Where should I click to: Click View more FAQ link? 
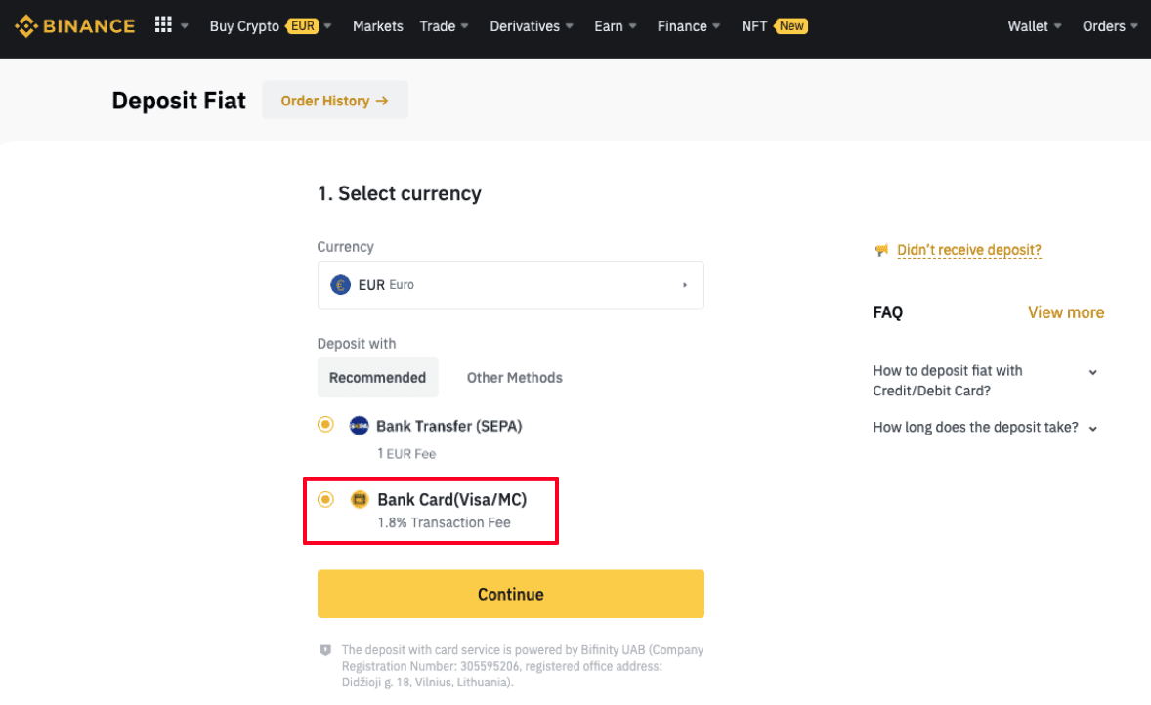tap(1066, 312)
